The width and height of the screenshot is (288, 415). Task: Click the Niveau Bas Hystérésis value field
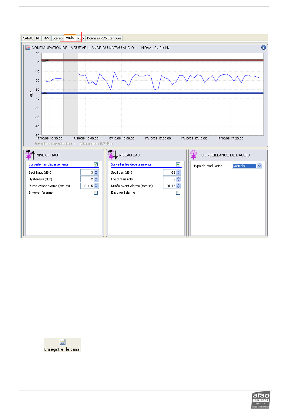coord(170,179)
